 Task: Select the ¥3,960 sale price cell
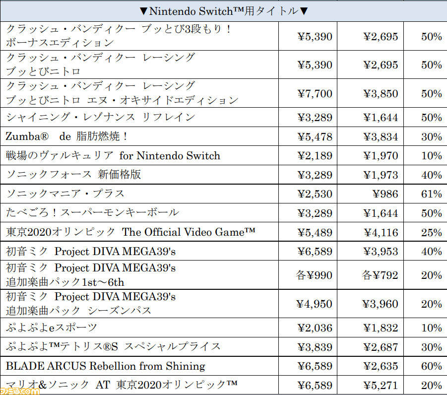pyautogui.click(x=370, y=304)
